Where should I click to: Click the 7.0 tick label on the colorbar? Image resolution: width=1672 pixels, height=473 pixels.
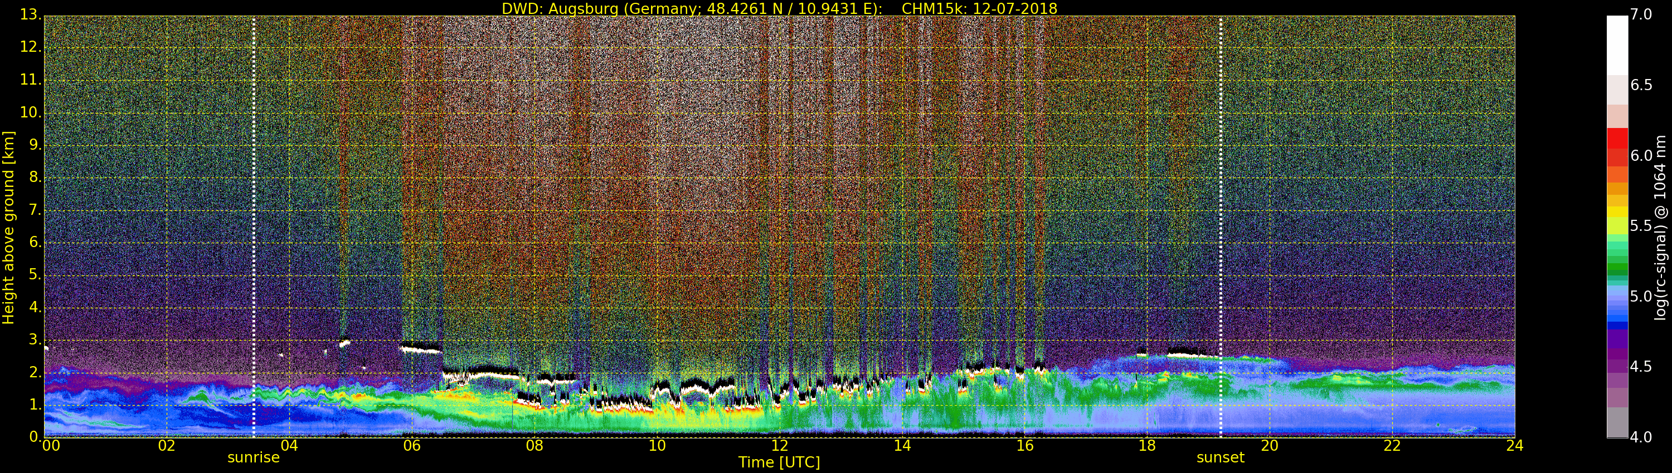[x=1641, y=15]
